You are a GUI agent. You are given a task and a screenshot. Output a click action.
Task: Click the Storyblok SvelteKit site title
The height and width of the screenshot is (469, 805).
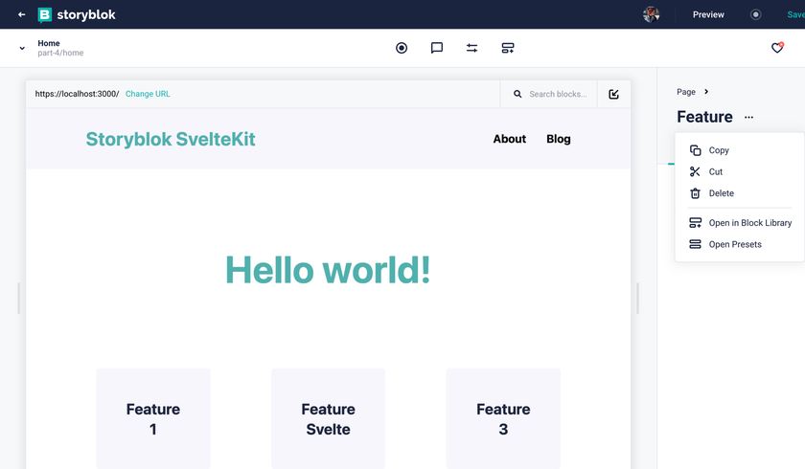[171, 139]
